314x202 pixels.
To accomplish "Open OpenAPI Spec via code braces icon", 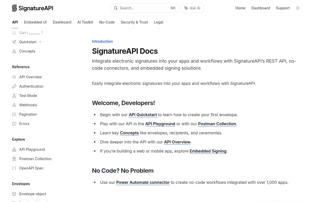I will (x=14, y=168).
